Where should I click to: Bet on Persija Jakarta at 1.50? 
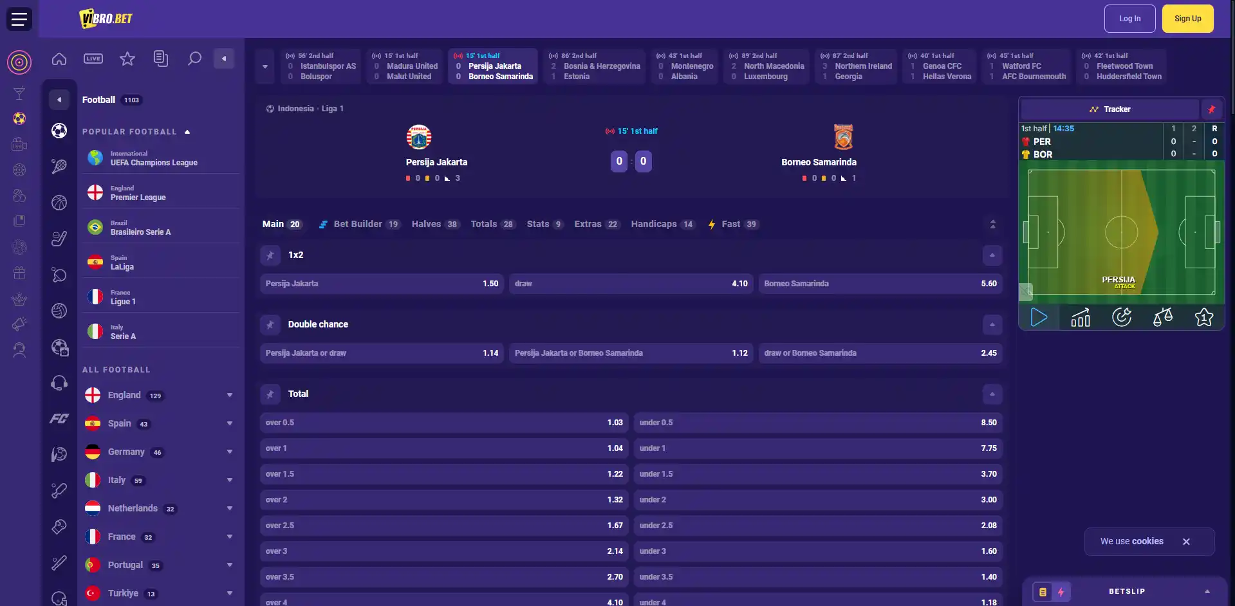pyautogui.click(x=382, y=284)
